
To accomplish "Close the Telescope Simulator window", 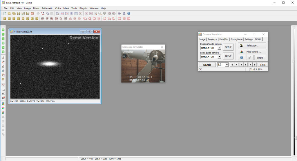I will tap(162, 47).
